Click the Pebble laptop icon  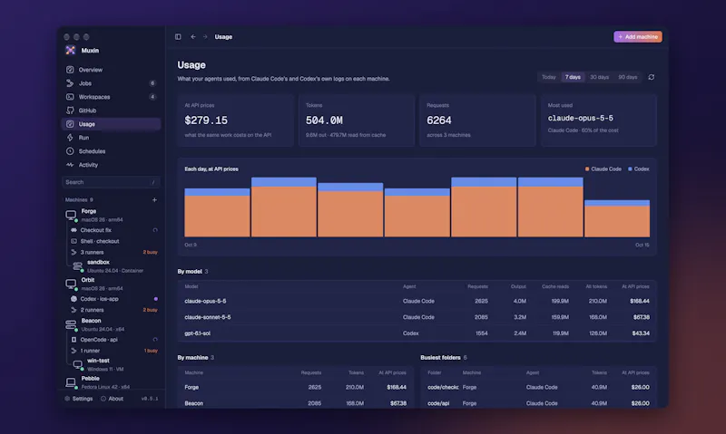[71, 382]
